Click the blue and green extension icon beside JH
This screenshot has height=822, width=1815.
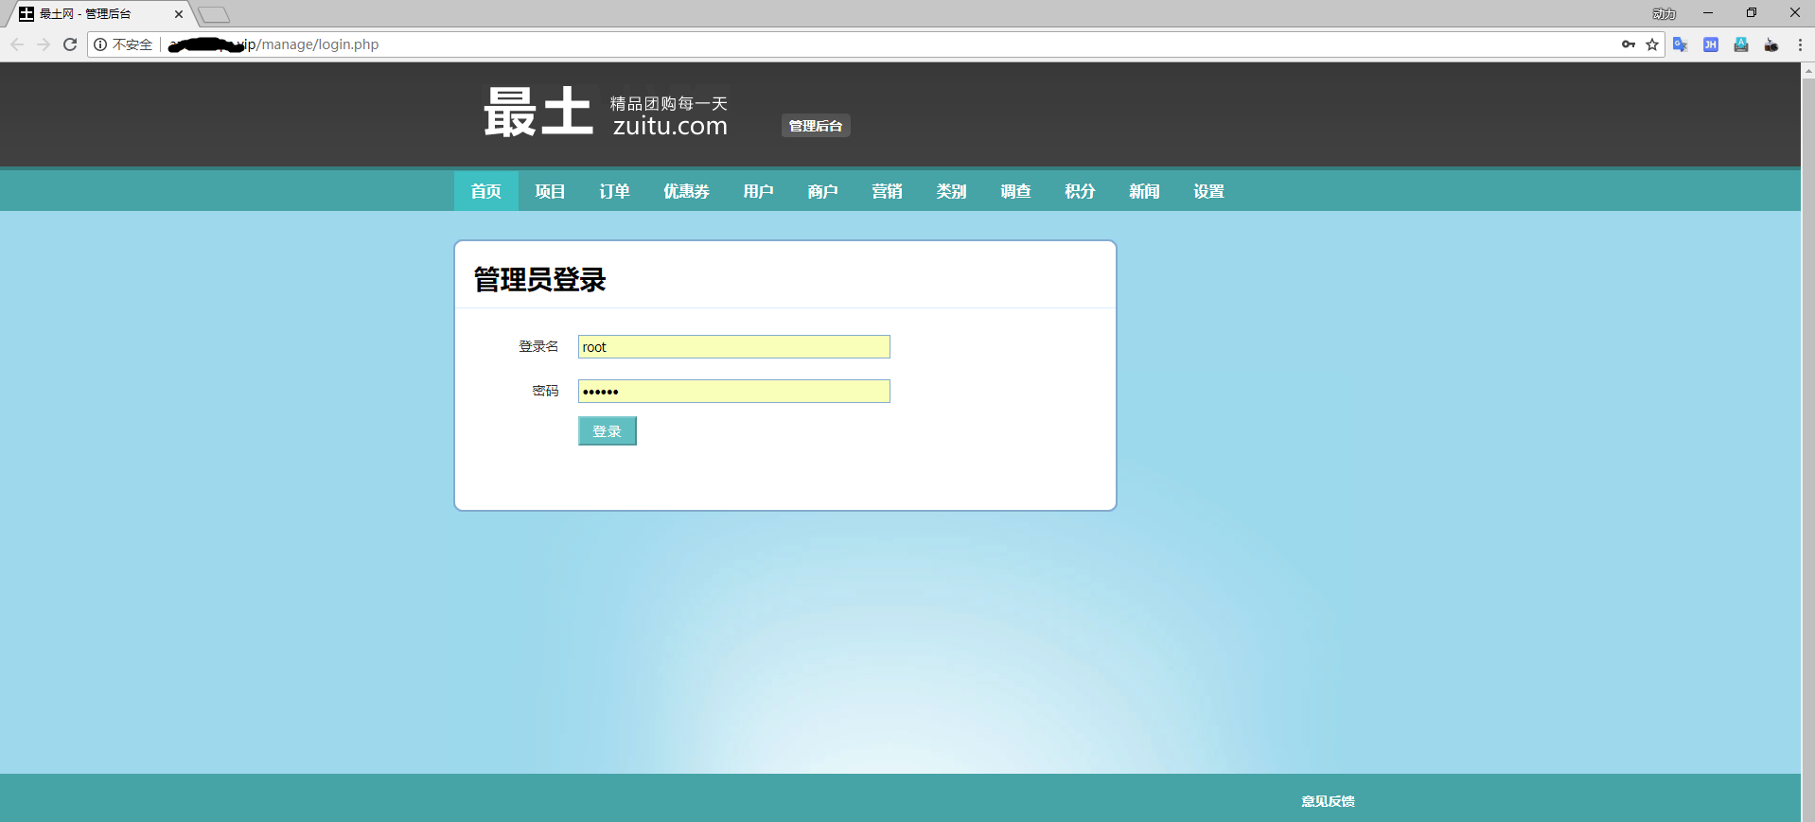[1741, 44]
